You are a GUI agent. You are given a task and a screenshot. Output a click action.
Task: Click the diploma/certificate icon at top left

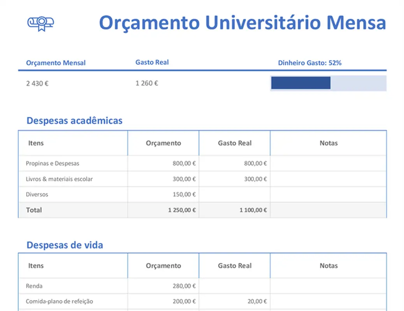[x=40, y=23]
